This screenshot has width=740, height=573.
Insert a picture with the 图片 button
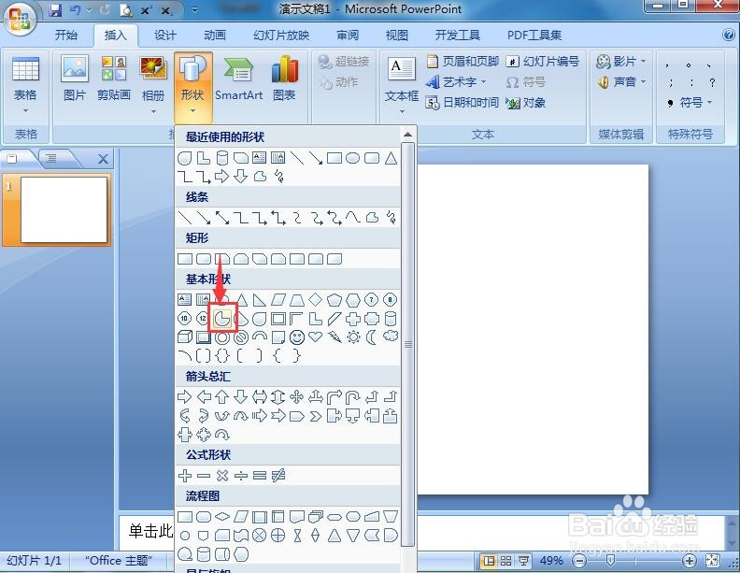tap(75, 79)
